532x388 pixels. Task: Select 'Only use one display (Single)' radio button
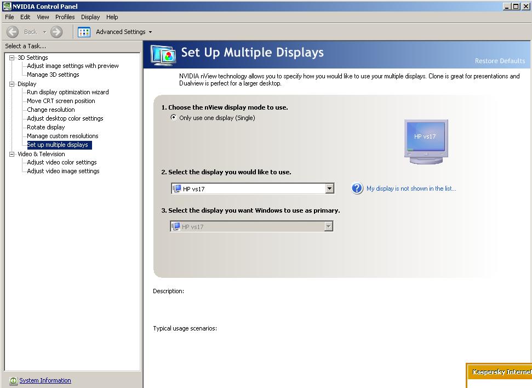coord(173,117)
